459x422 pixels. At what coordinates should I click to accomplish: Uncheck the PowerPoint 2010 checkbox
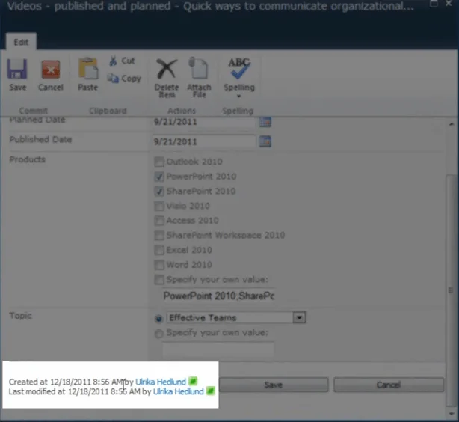[158, 177]
